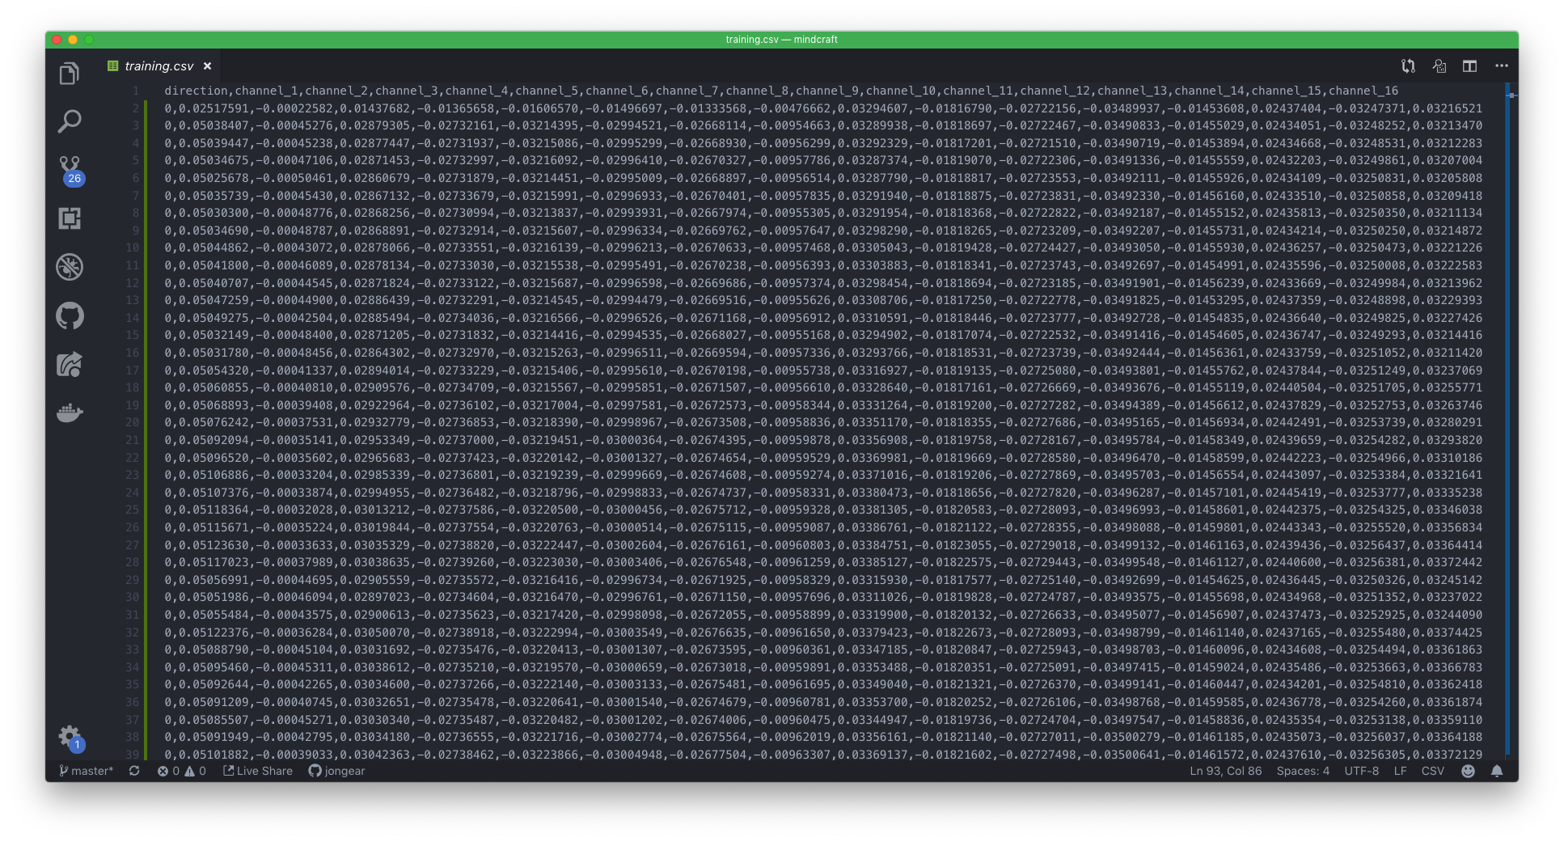Screen dimensions: 1564x842
Task: Open More Actions ellipsis menu
Action: [x=1502, y=66]
